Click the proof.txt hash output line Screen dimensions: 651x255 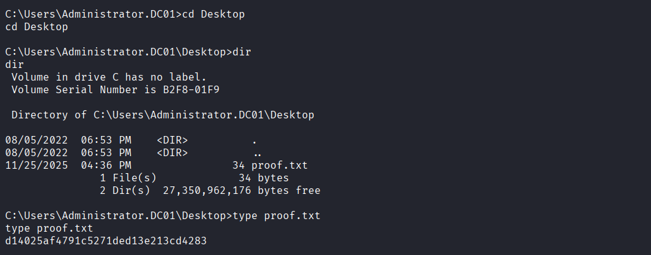point(105,241)
